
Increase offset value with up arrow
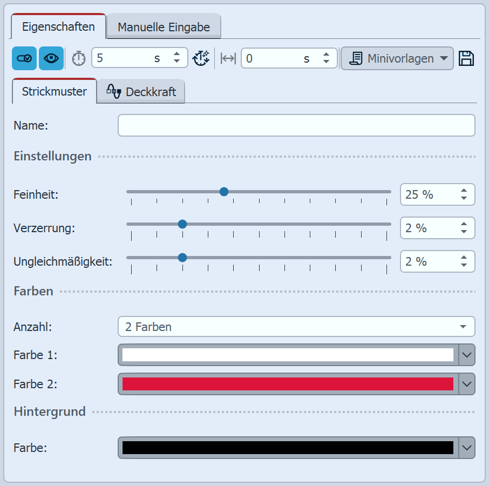326,55
